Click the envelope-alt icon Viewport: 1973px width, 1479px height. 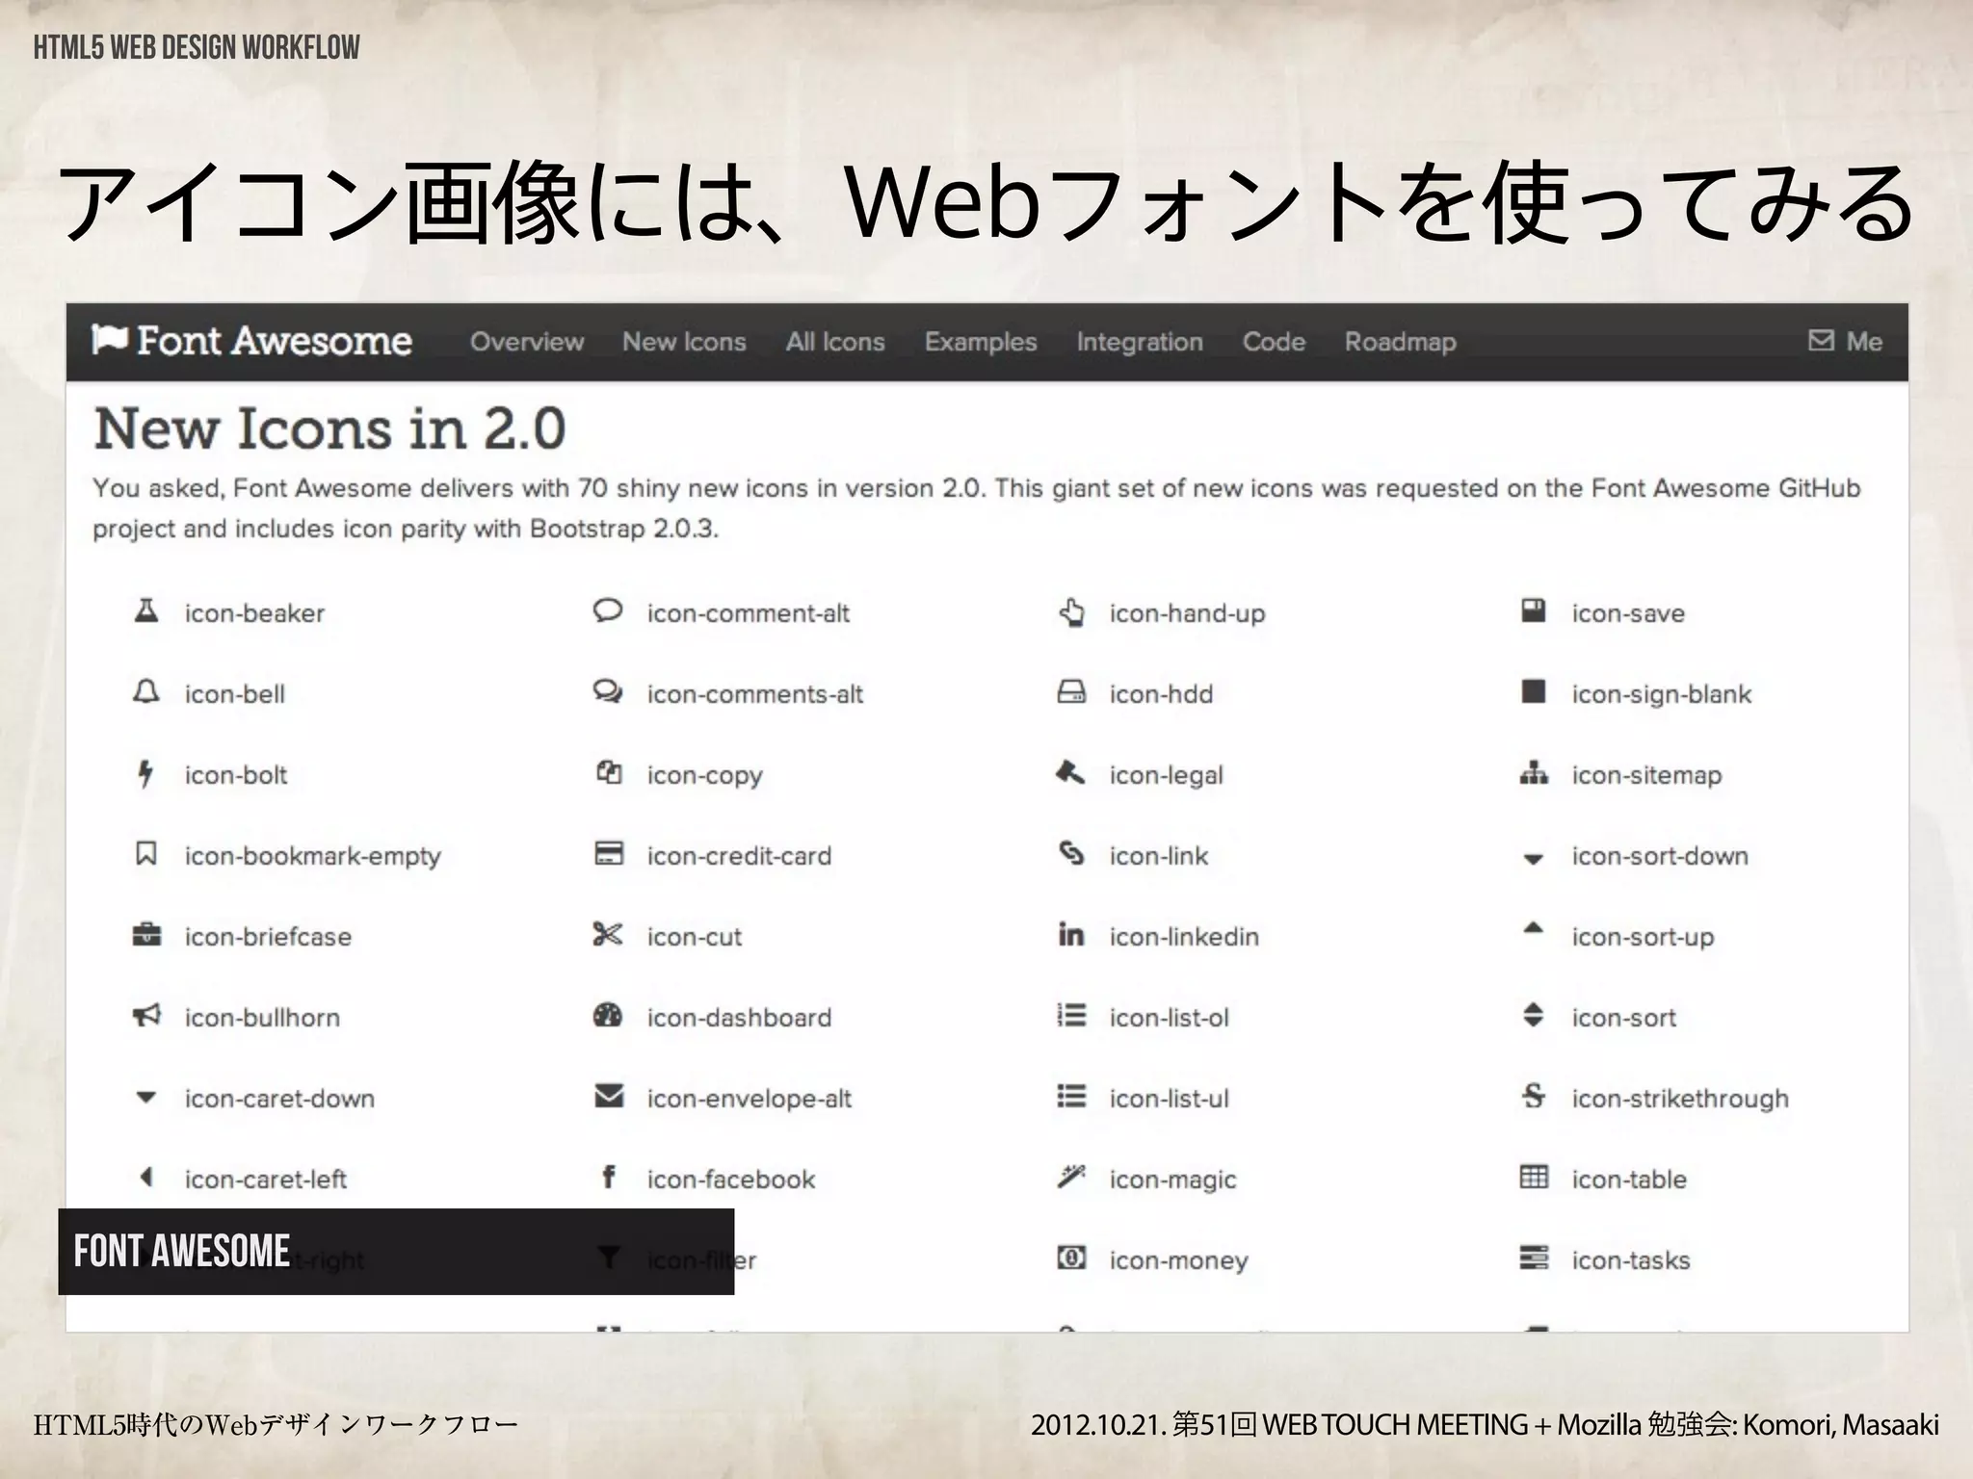click(609, 1096)
